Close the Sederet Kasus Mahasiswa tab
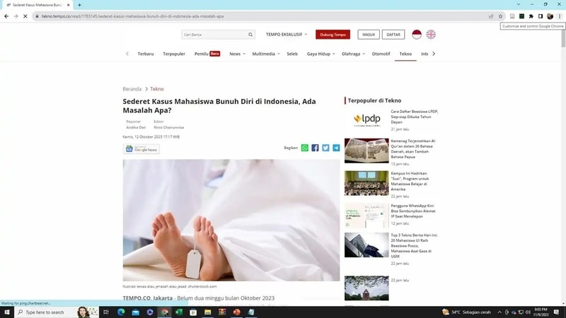Screen dimensions: 566x318 [x=68, y=5]
